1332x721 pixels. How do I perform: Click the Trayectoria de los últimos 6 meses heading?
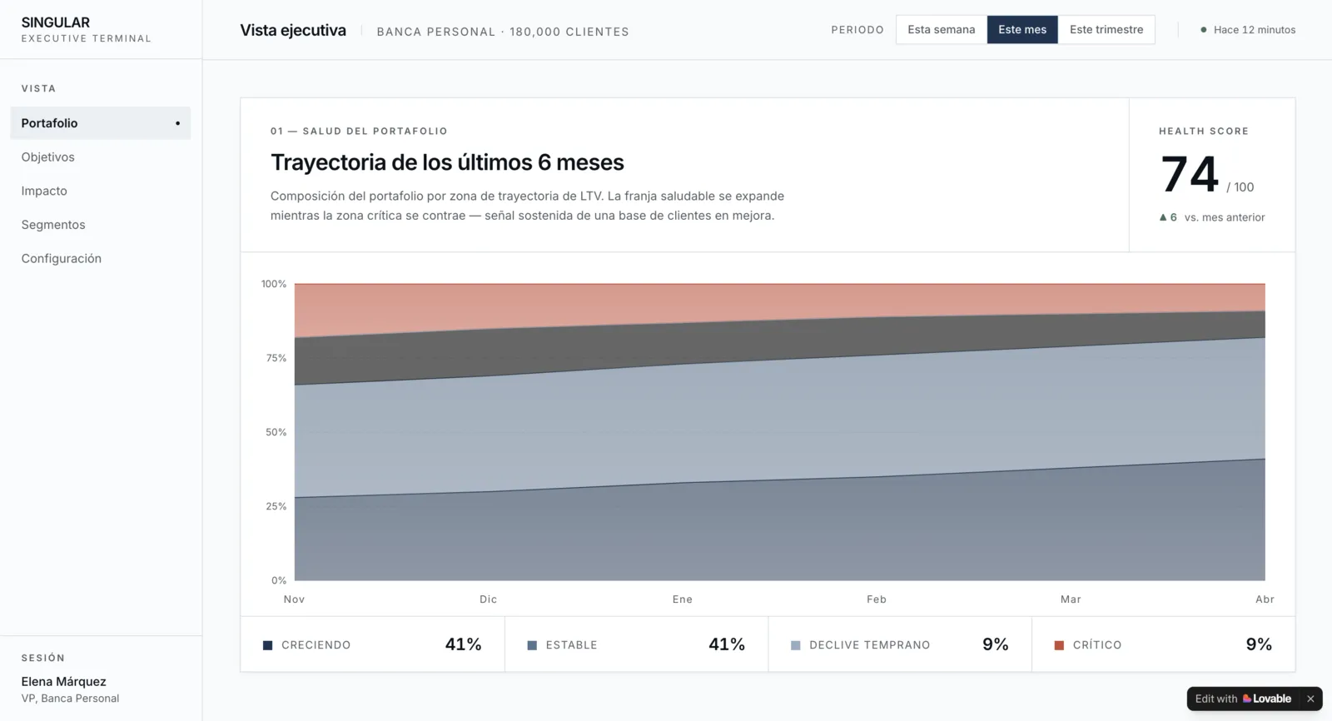[447, 162]
